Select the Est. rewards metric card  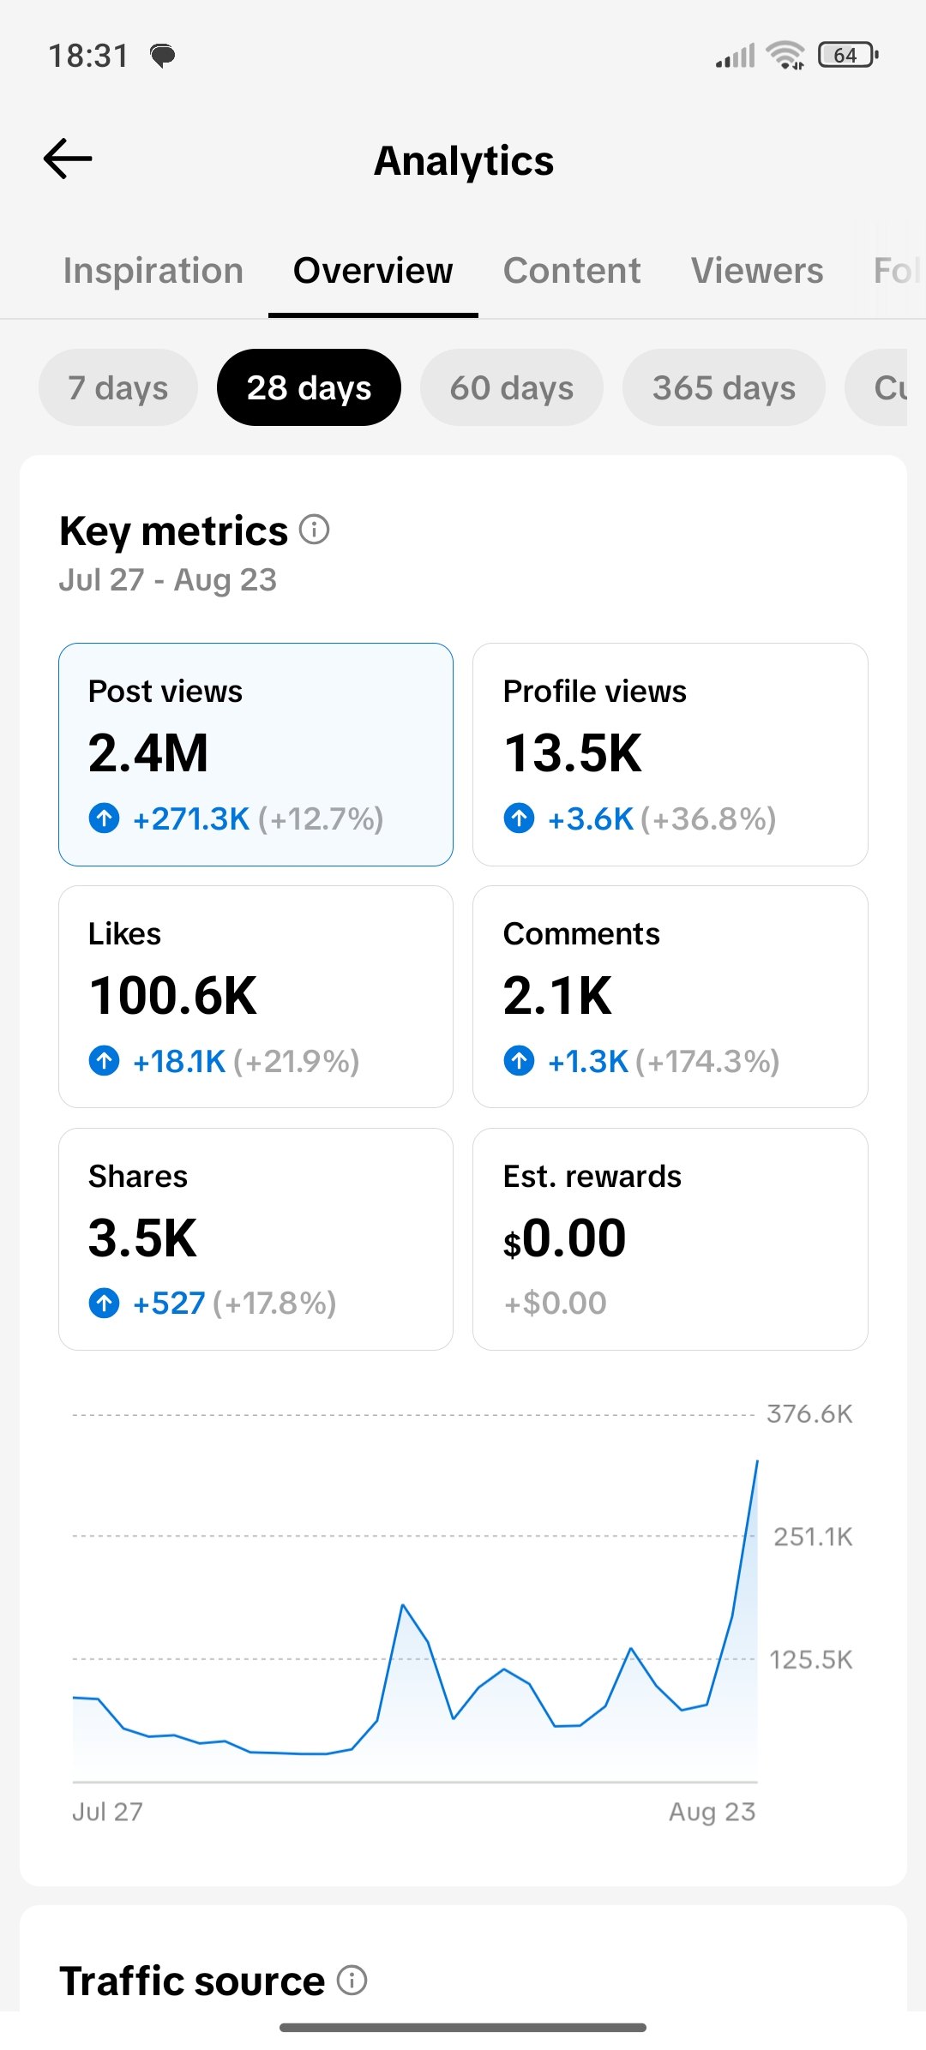tap(670, 1239)
